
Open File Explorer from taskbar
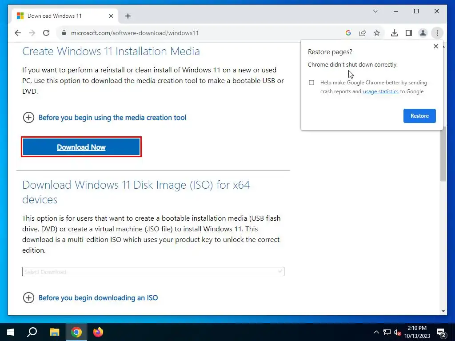[x=54, y=332]
